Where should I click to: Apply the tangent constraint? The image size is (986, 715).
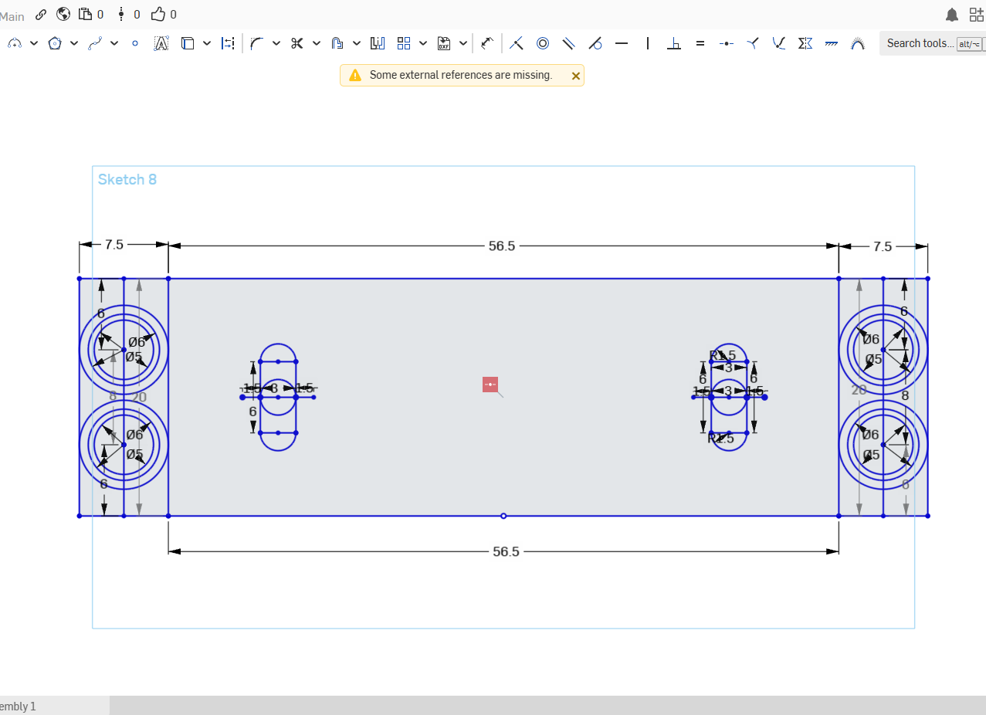click(595, 43)
